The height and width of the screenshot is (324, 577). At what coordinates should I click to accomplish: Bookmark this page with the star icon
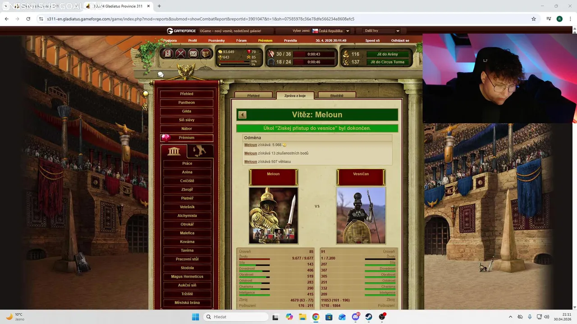534,19
